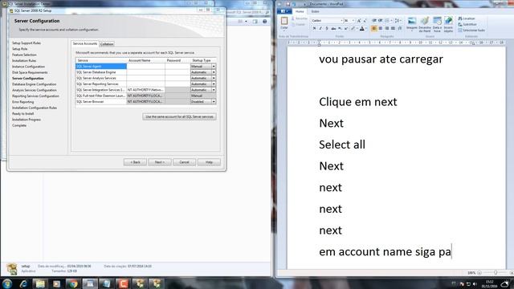Screen dimensions: 514x289
Task: Click the volume icon in system tray
Action: pyautogui.click(x=475, y=283)
